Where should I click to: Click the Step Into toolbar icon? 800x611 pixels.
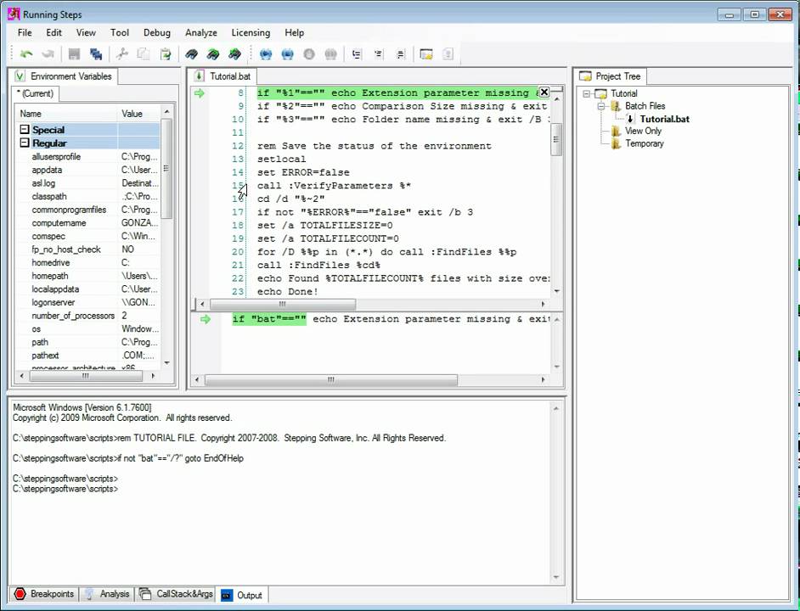pos(357,54)
